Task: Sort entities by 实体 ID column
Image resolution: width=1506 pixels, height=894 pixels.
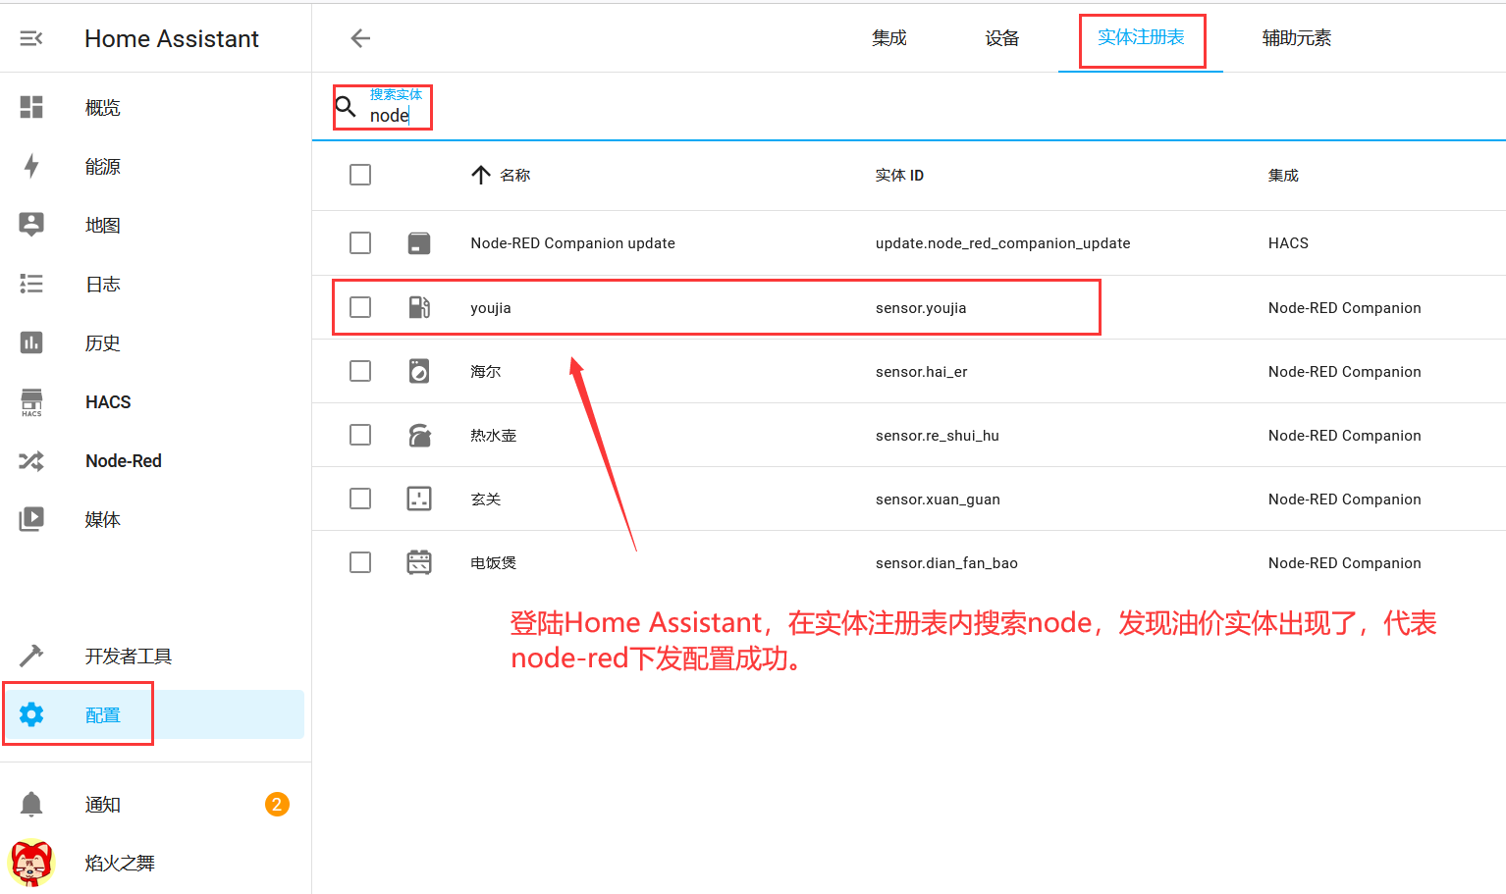Action: click(899, 176)
